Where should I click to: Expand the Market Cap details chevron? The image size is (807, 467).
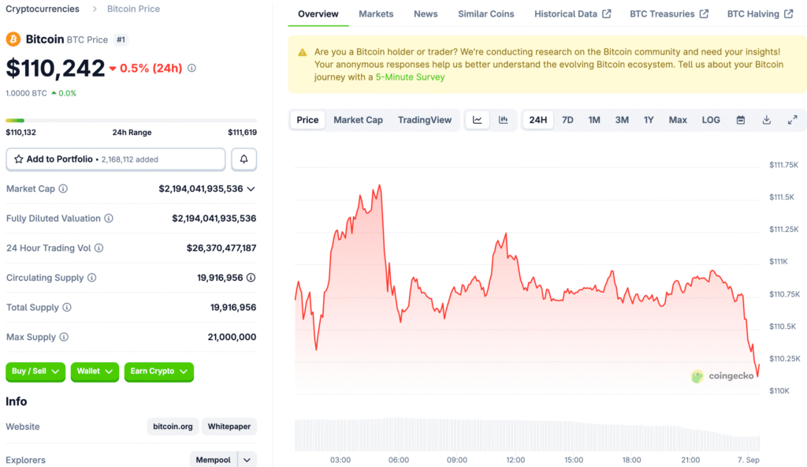point(251,189)
